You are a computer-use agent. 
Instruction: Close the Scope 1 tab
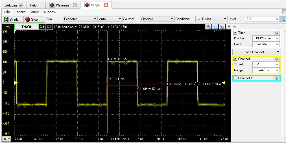pyautogui.click(x=106, y=5)
